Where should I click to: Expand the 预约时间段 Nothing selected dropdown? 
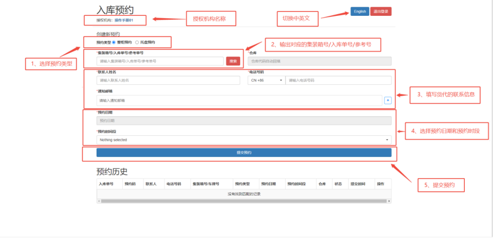(244, 140)
